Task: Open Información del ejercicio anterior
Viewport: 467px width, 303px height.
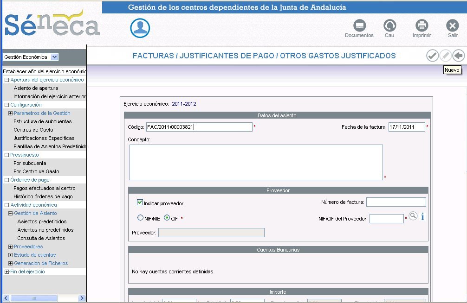Action: [x=50, y=96]
